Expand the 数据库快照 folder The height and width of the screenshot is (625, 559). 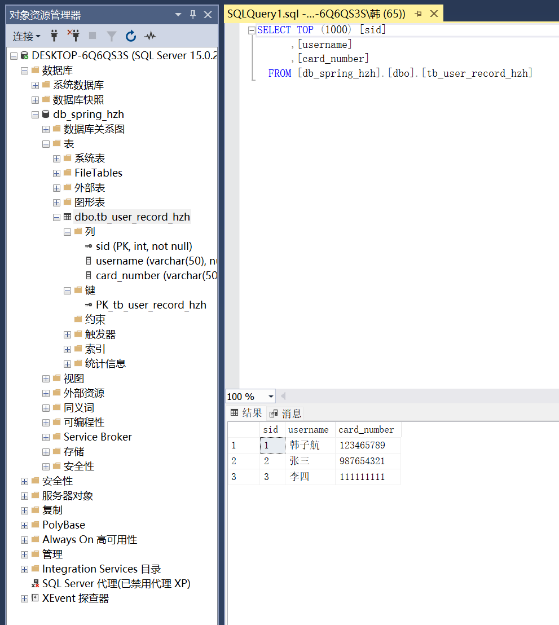35,100
